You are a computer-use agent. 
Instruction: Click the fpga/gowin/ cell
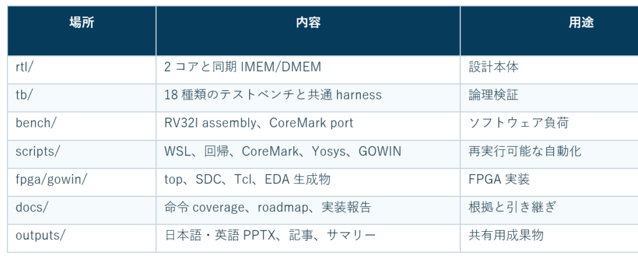coord(82,182)
